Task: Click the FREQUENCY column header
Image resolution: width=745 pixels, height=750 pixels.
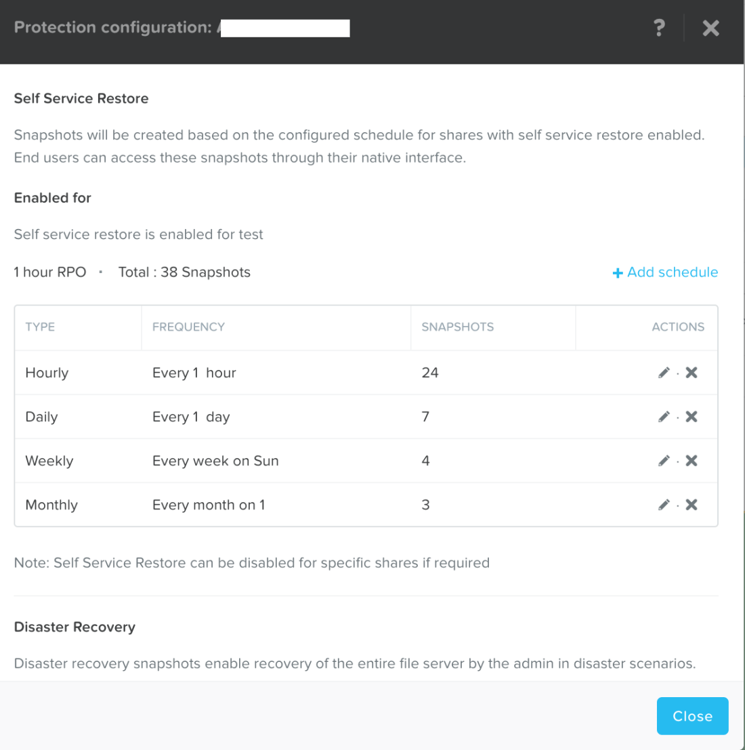Action: pyautogui.click(x=188, y=327)
